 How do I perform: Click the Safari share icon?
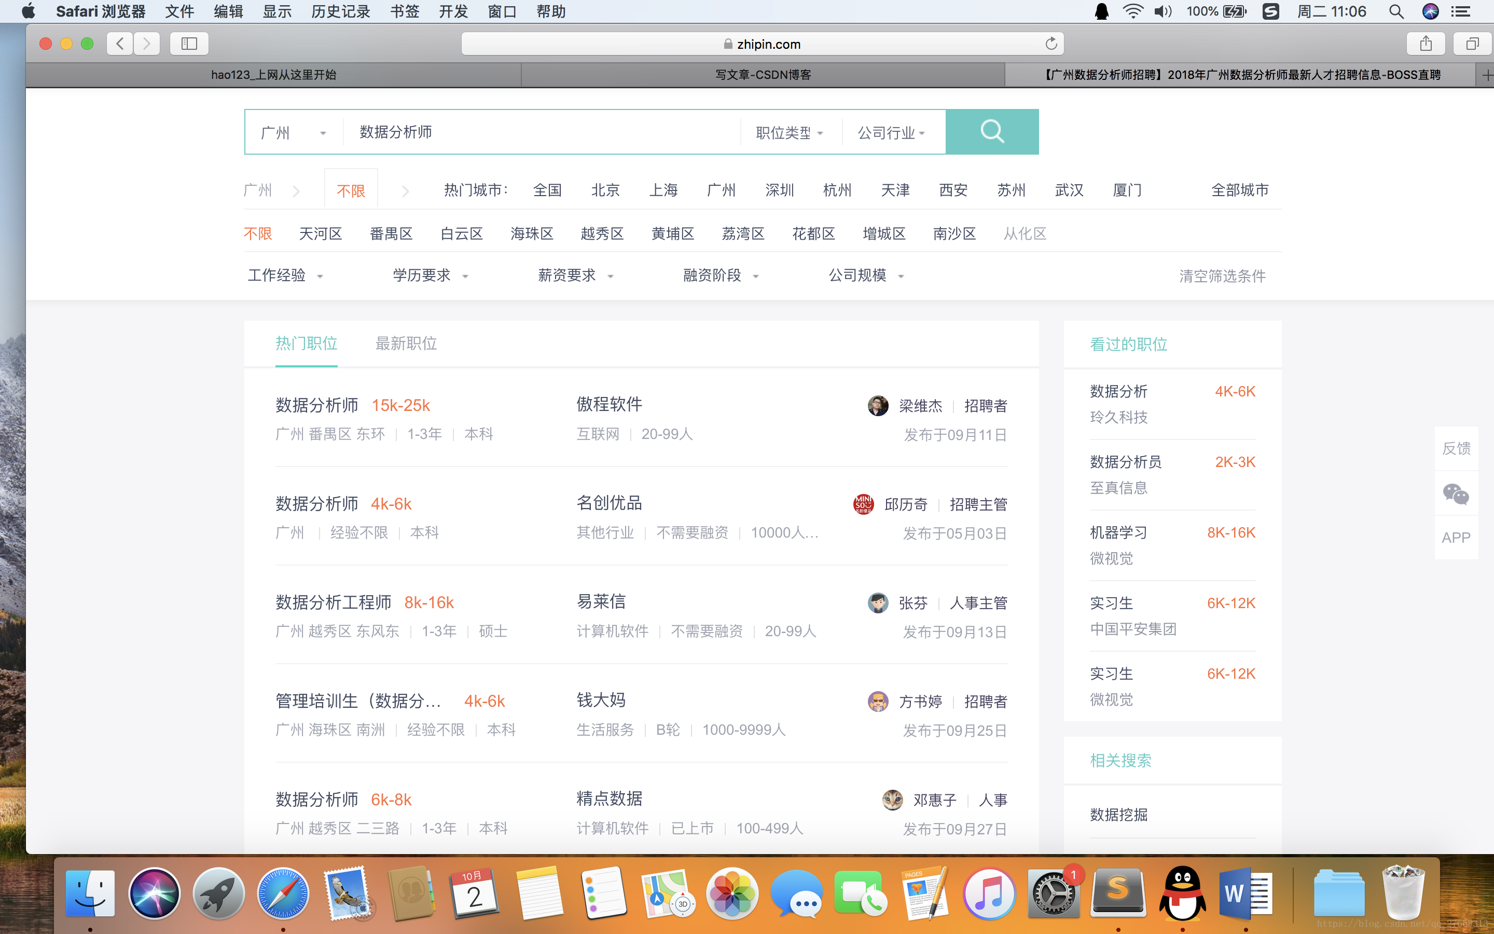pos(1426,44)
